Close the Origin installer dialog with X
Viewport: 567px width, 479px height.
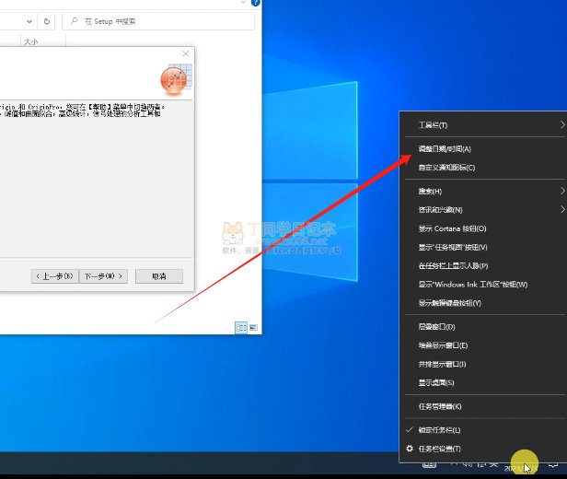pos(185,54)
